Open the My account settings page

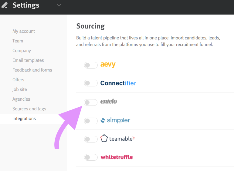24,31
